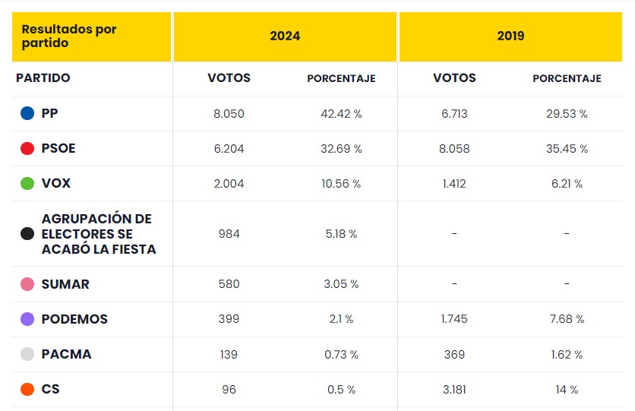Select the 2024 column header
The height and width of the screenshot is (411, 635).
coord(285,36)
